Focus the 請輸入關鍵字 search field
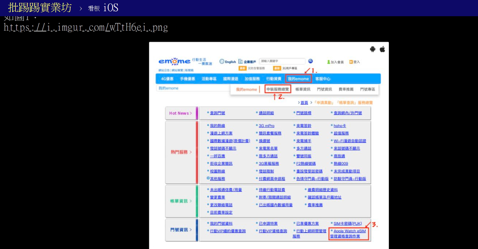Screen dimensions: 478x249 [x=282, y=61]
